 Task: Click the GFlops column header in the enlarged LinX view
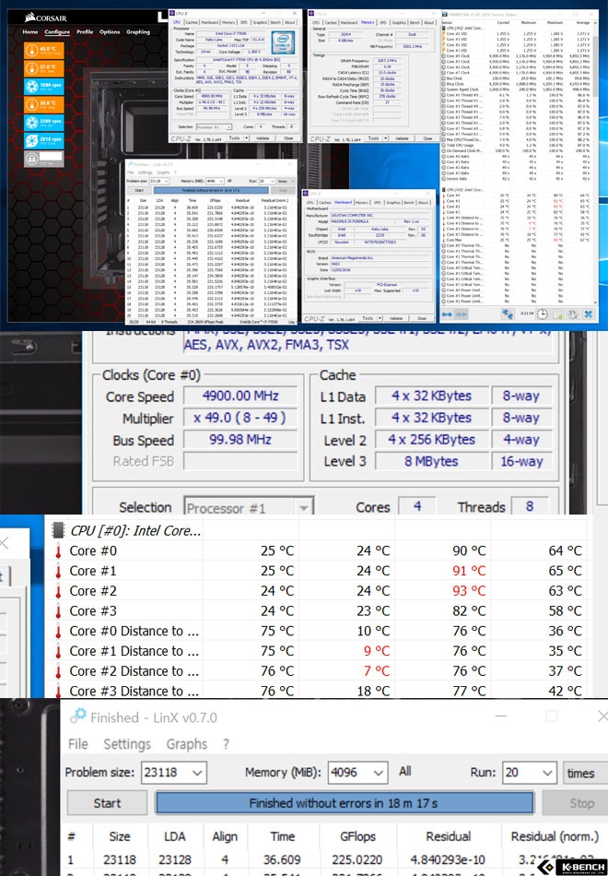(357, 836)
